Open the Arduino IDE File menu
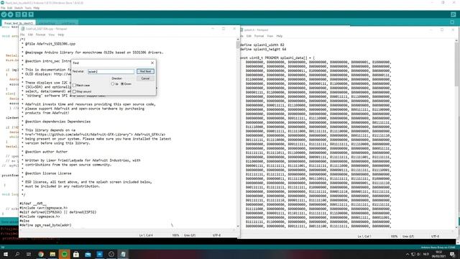Viewport: 460px width, 259px height. pos(3,8)
